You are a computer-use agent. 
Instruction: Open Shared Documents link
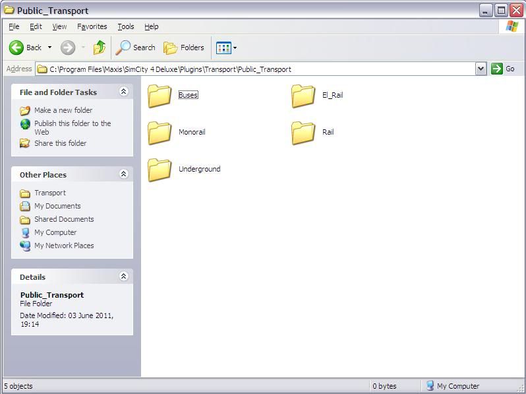64,219
